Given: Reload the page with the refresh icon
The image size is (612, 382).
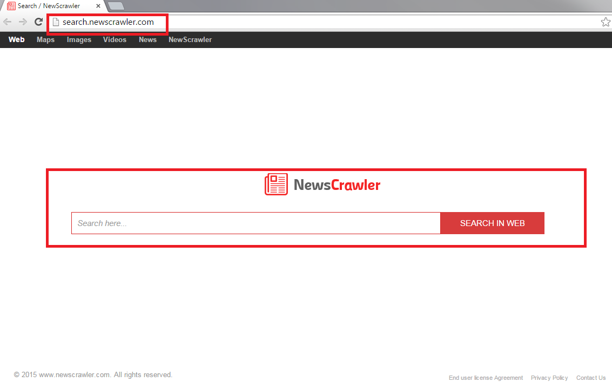Looking at the screenshot, I should click(38, 22).
